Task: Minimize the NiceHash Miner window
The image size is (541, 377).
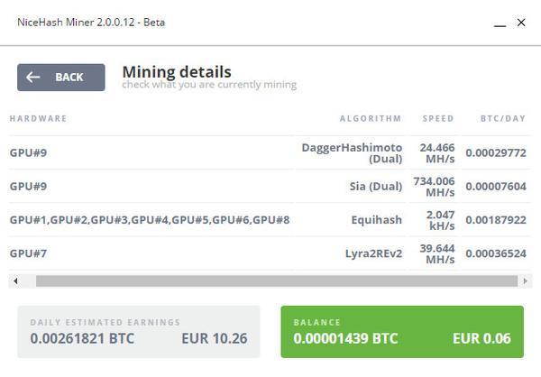Action: point(500,23)
